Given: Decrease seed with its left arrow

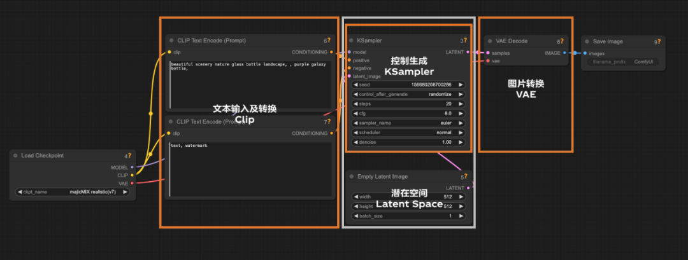Looking at the screenshot, I should coord(356,85).
